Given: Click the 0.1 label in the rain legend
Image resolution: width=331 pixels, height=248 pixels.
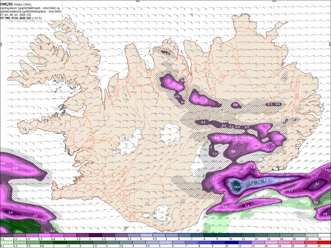Looking at the screenshot, I should click(2, 246).
